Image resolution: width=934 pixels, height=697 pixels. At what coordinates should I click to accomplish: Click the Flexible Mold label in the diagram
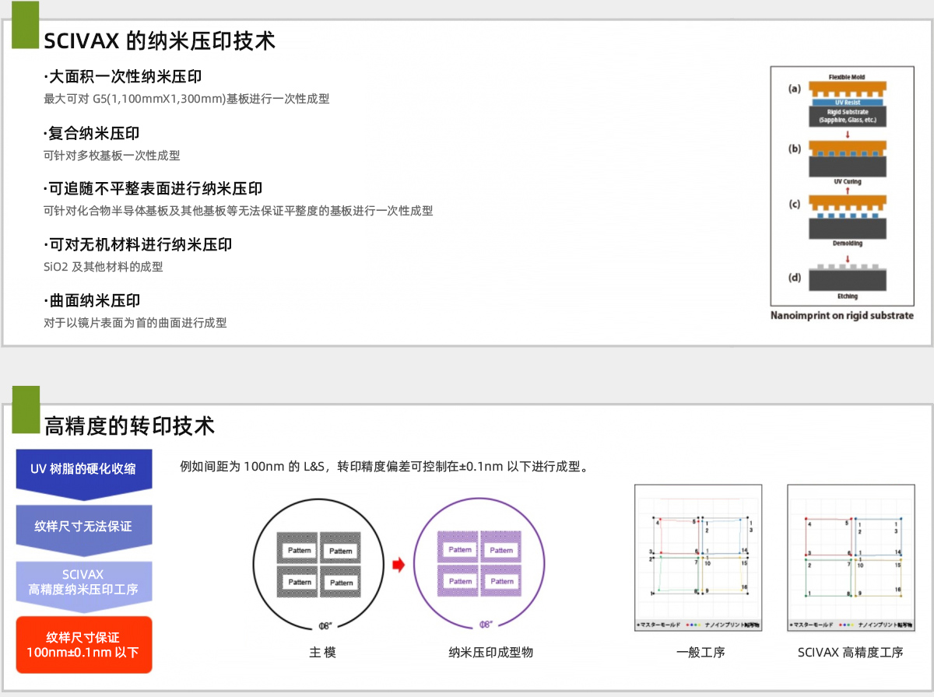[847, 78]
